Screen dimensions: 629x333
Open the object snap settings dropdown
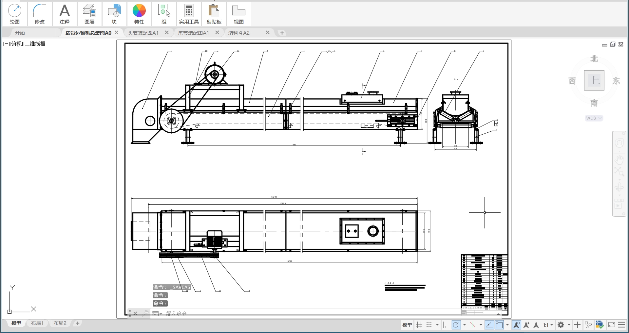(x=507, y=325)
